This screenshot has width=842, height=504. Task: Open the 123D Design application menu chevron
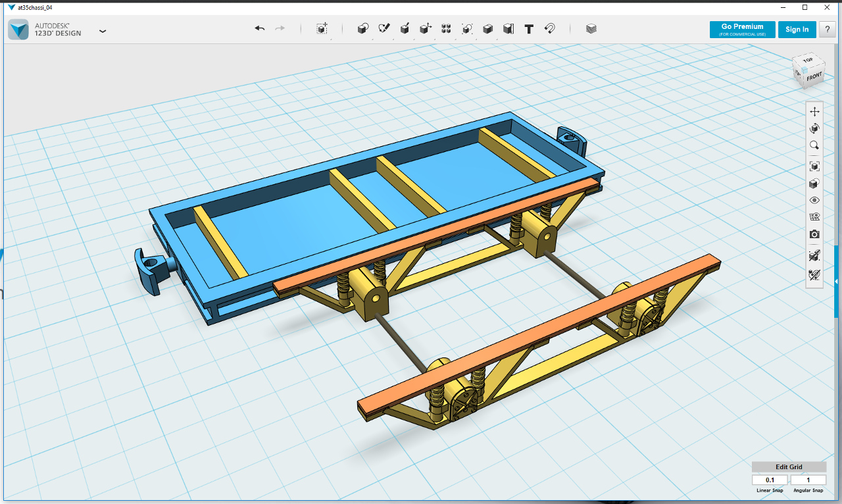point(103,31)
